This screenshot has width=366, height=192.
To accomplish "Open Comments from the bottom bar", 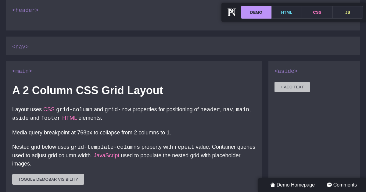I will [345, 185].
